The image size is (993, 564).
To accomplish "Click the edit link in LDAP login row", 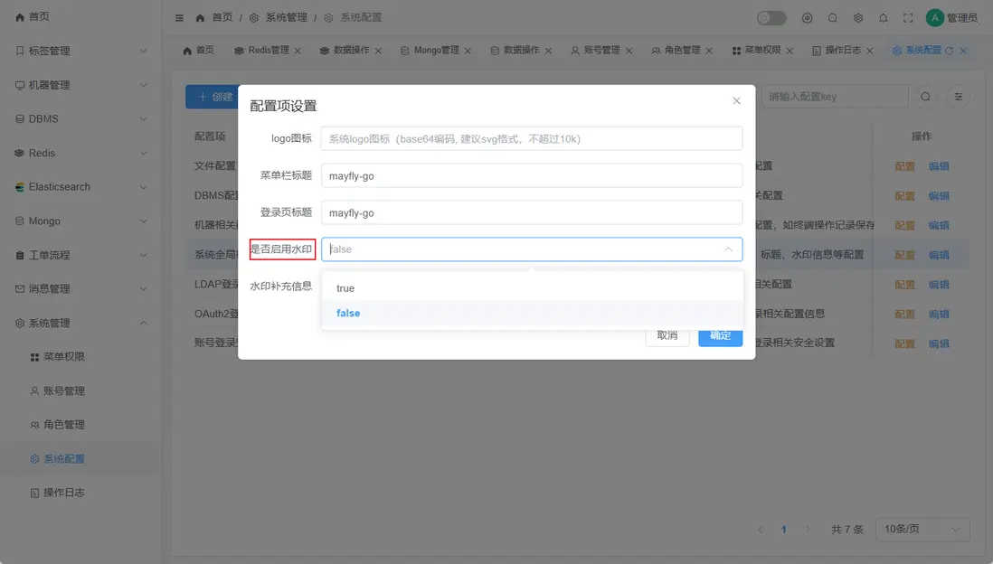I will [x=939, y=285].
